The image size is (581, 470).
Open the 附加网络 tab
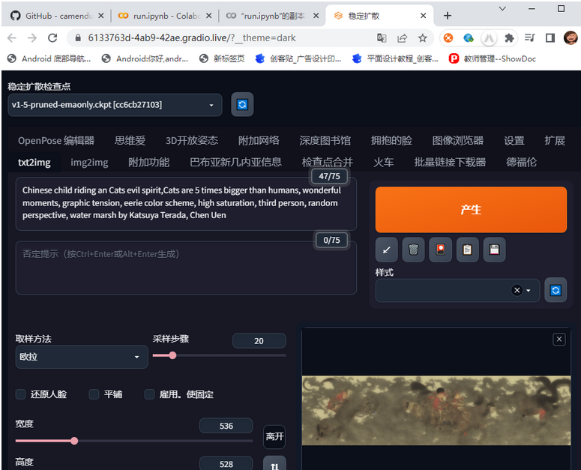click(259, 140)
